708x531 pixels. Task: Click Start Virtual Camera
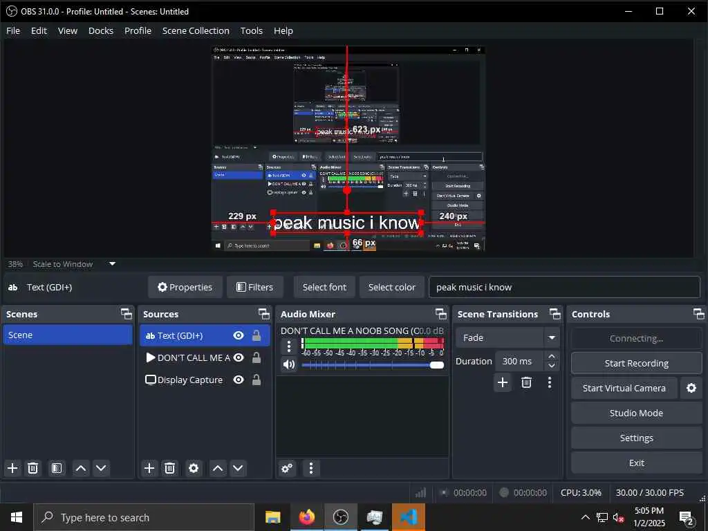[624, 388]
